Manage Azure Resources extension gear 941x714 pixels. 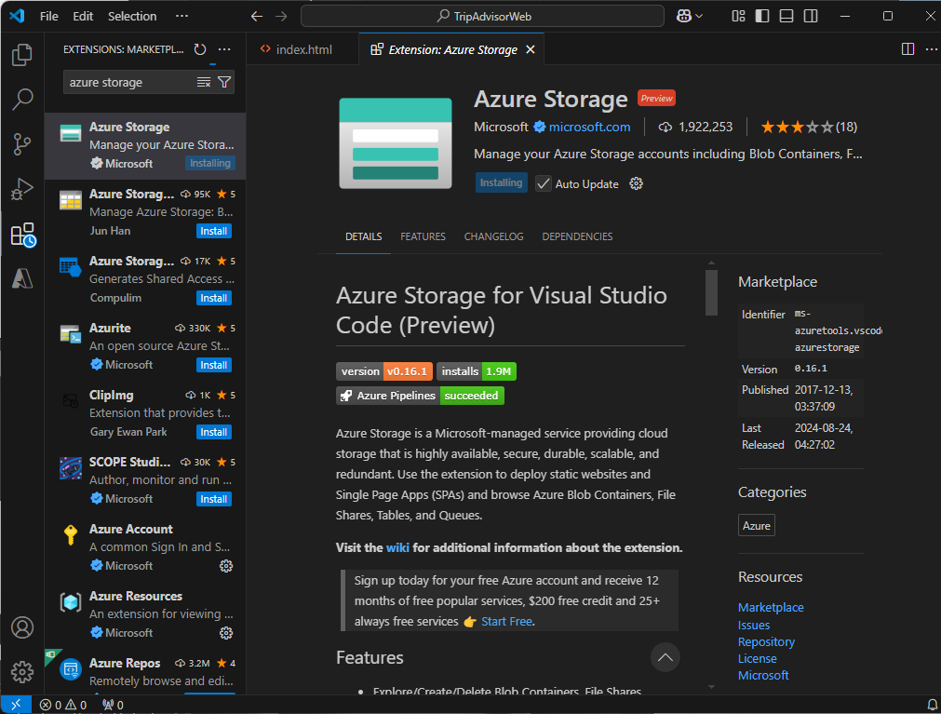point(226,633)
